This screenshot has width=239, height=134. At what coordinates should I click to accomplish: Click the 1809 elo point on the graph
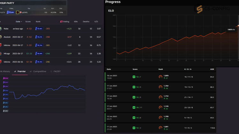coord(238,26)
